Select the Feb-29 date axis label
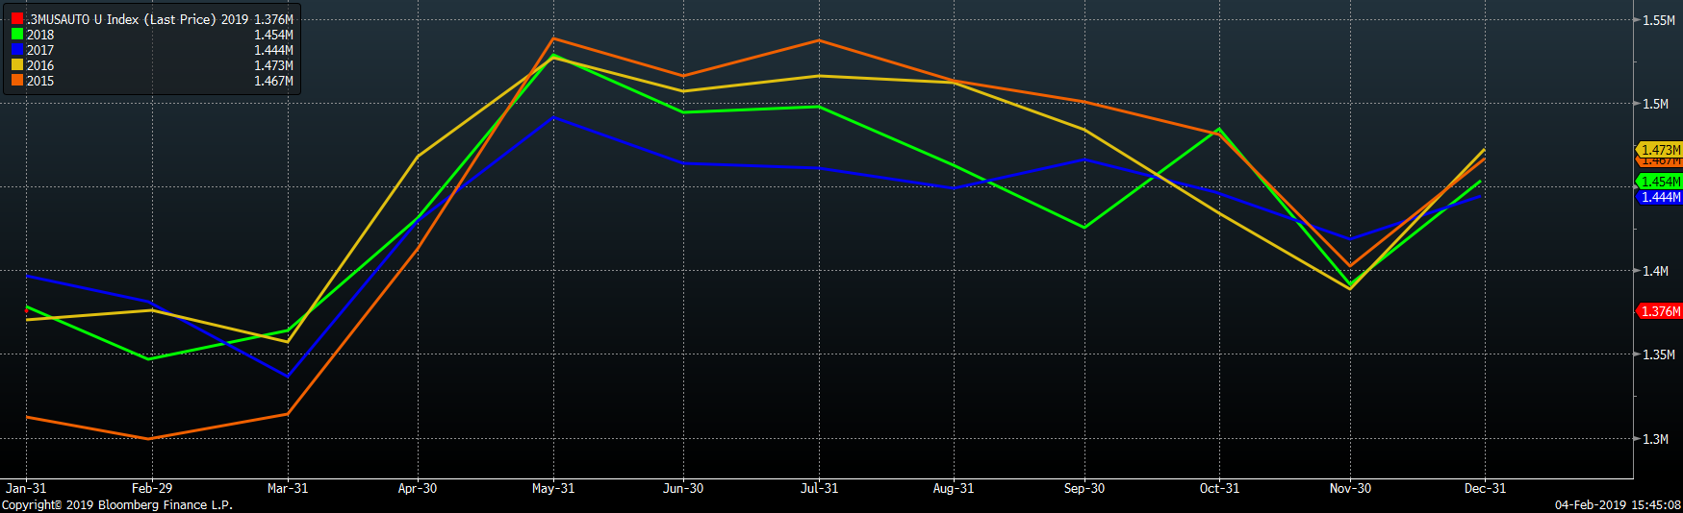Image resolution: width=1683 pixels, height=513 pixels. click(x=152, y=488)
